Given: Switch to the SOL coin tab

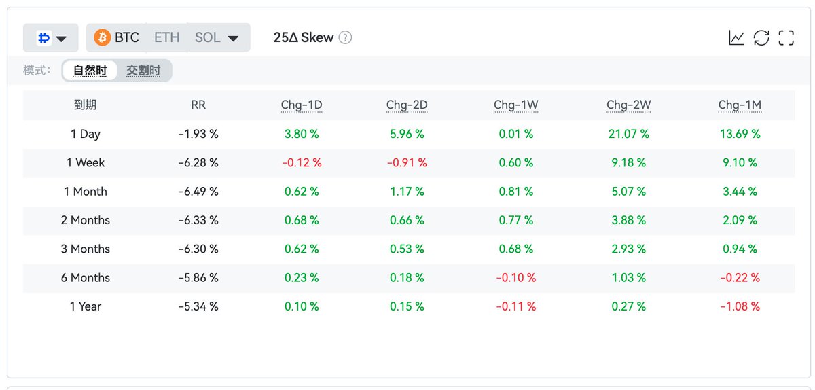Looking at the screenshot, I should [x=207, y=37].
